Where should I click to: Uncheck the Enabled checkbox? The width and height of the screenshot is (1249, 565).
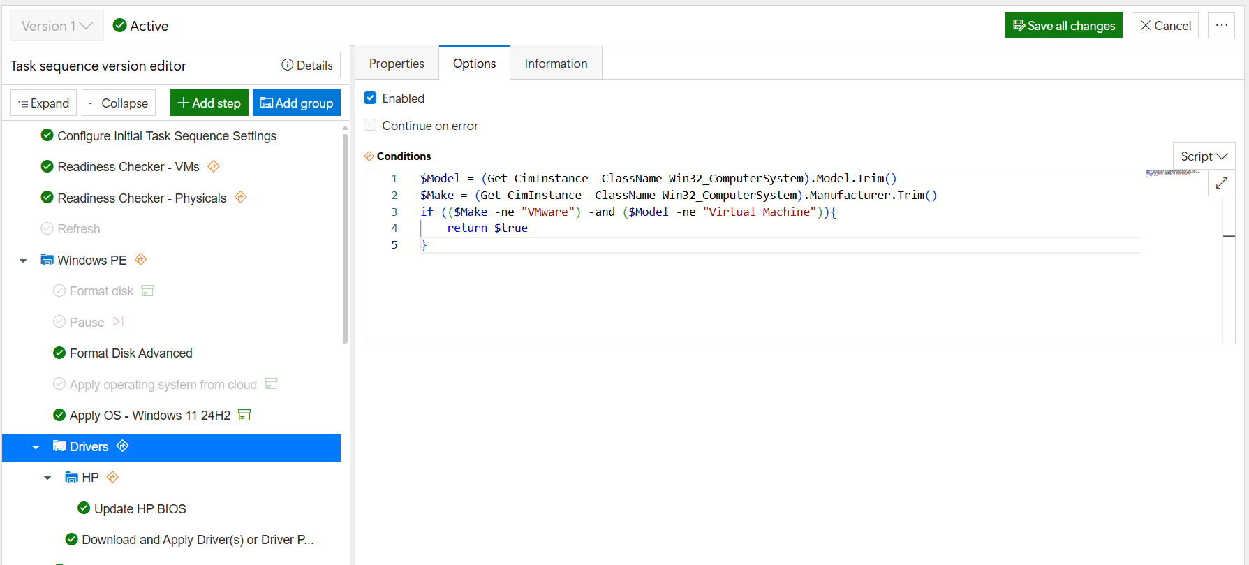point(371,98)
